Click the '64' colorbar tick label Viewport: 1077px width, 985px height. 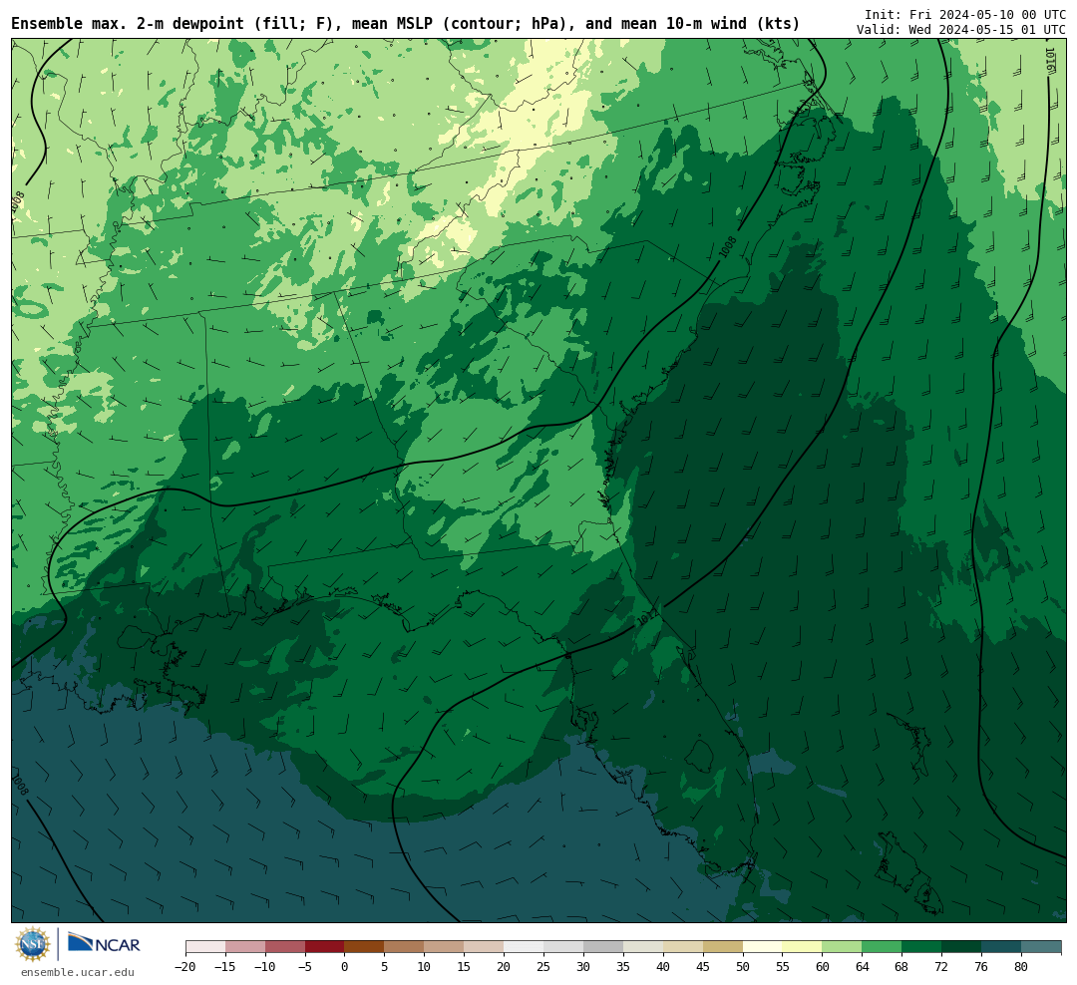pos(862,967)
